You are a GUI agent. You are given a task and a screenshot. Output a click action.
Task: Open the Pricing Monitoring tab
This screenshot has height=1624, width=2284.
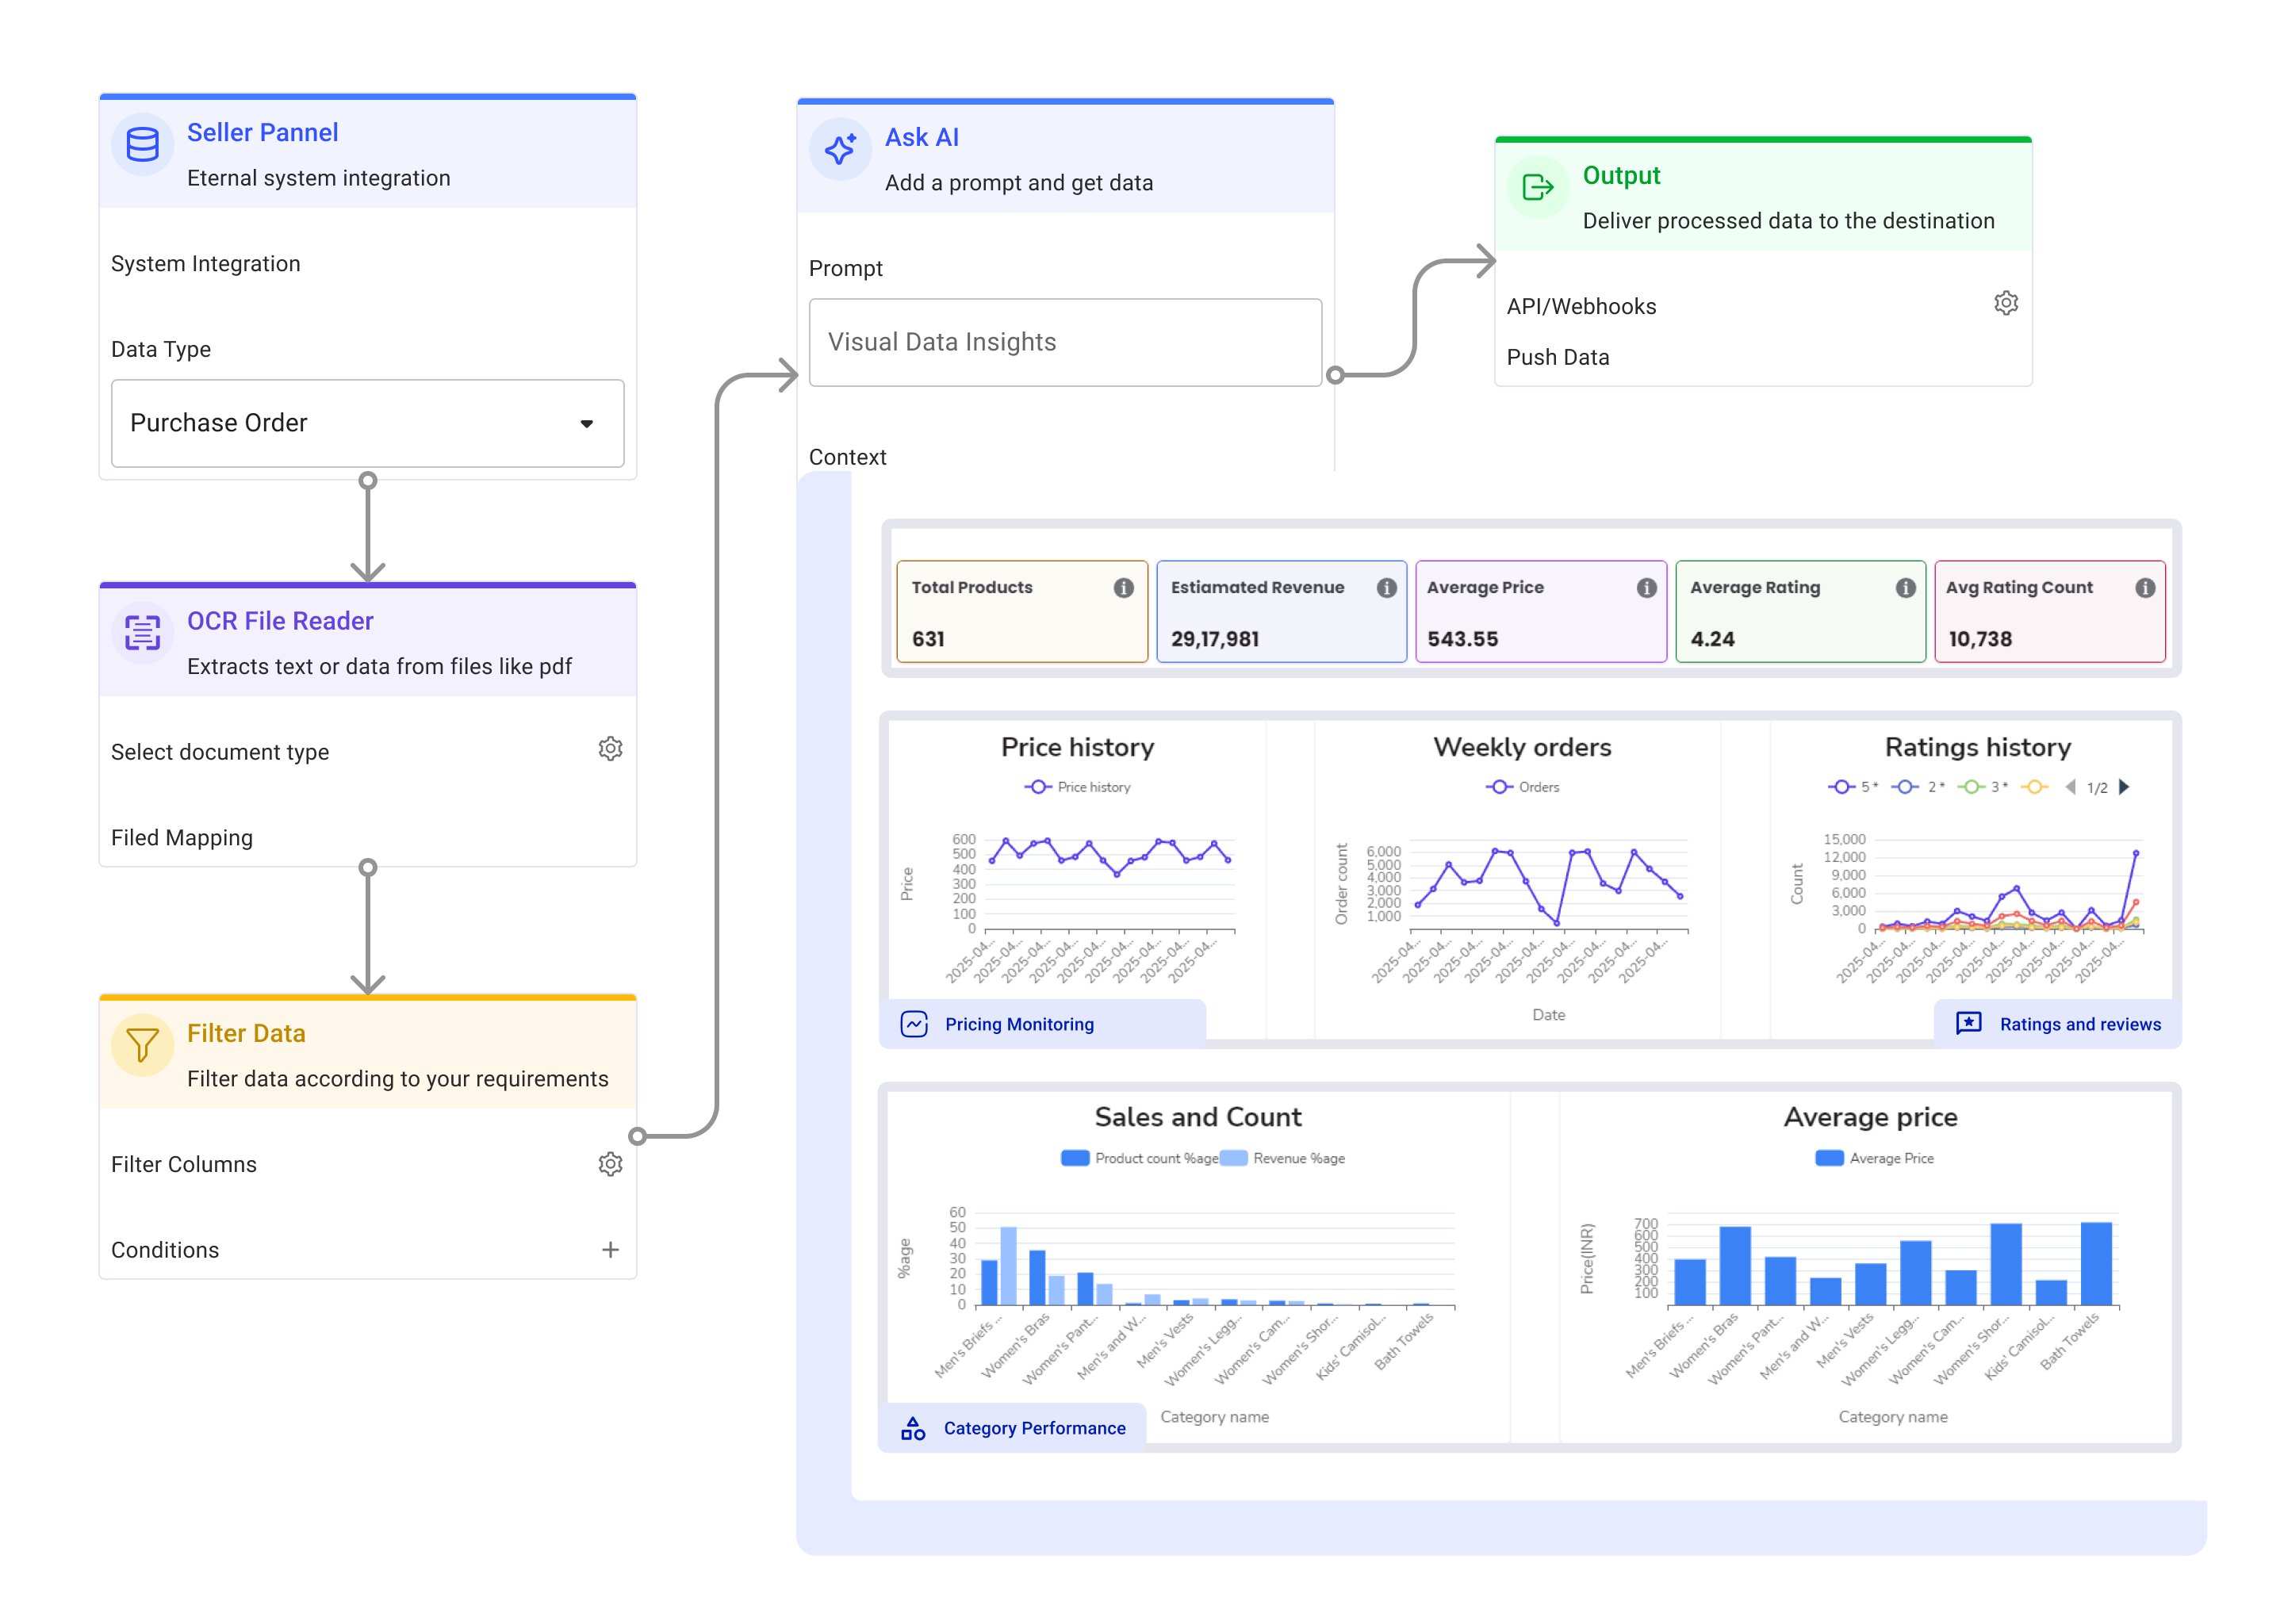pos(1018,1024)
